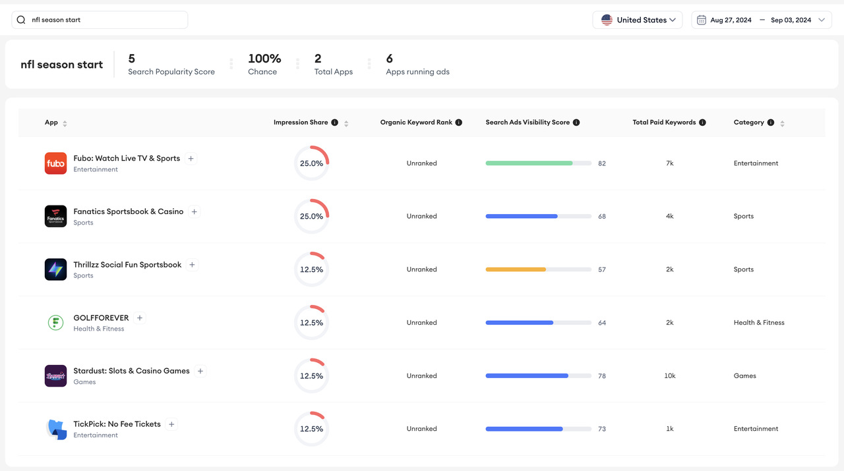Click TickPick Entertainment category cell

click(x=756, y=429)
